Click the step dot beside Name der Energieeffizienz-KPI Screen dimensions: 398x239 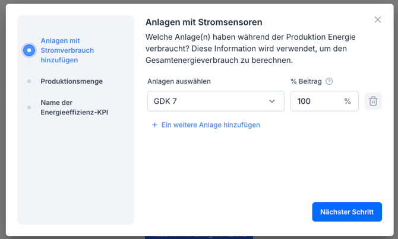(29, 107)
